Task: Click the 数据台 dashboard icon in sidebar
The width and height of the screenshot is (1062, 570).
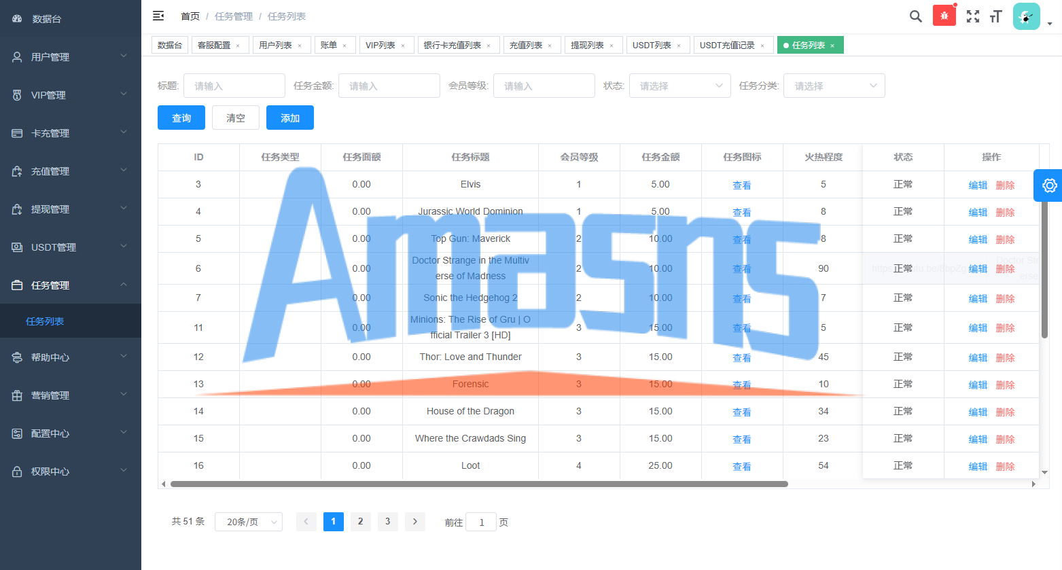Action: pyautogui.click(x=17, y=19)
